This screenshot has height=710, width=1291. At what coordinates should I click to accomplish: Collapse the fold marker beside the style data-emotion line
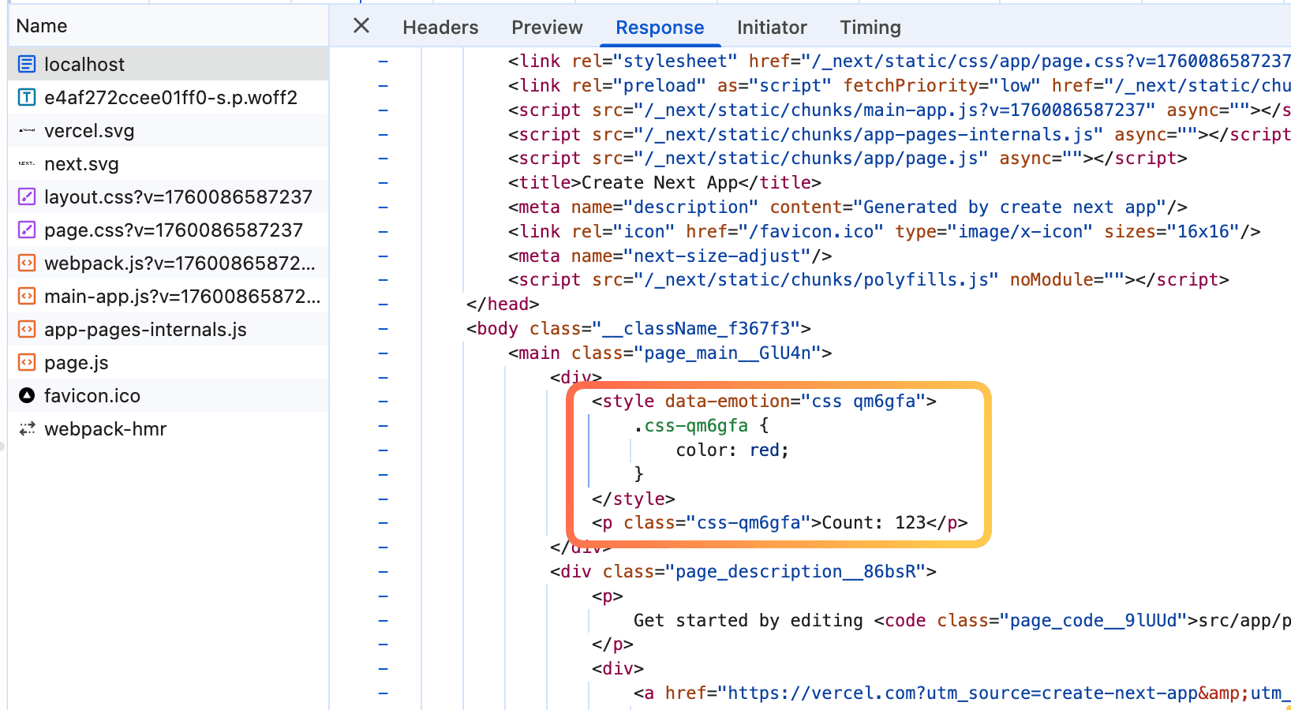[383, 402]
